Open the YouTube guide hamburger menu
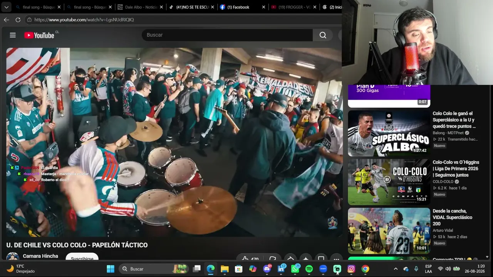493x277 pixels. [x=13, y=35]
